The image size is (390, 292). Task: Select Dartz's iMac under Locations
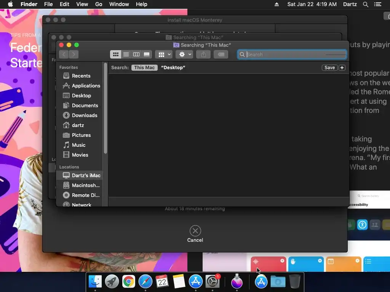pyautogui.click(x=80, y=175)
